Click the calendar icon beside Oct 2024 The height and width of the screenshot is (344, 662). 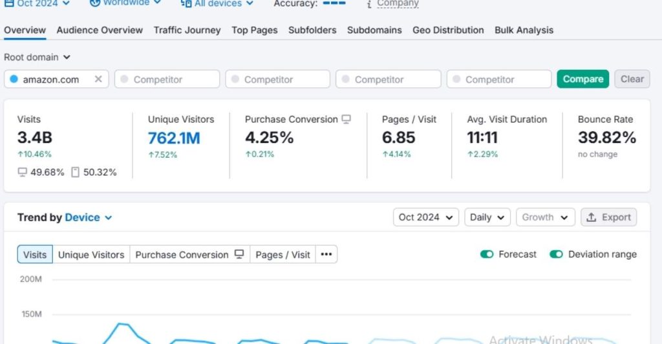[9, 3]
